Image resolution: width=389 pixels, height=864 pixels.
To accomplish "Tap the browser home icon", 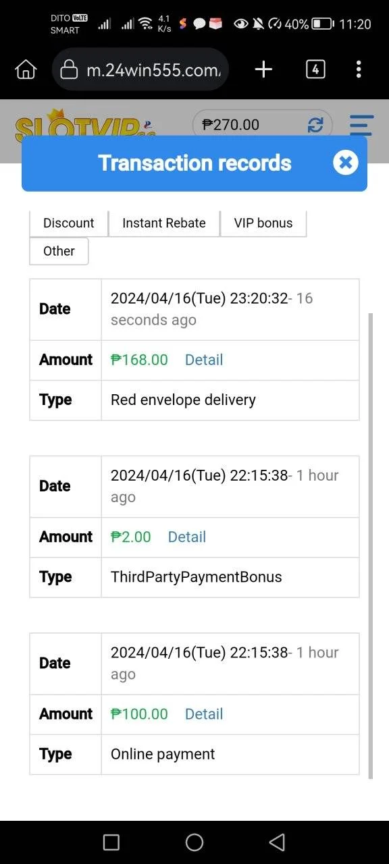I will click(26, 69).
